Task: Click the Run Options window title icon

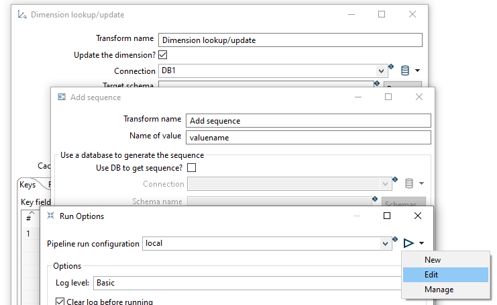Action: pos(51,216)
